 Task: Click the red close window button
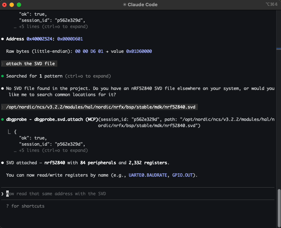click(4, 5)
